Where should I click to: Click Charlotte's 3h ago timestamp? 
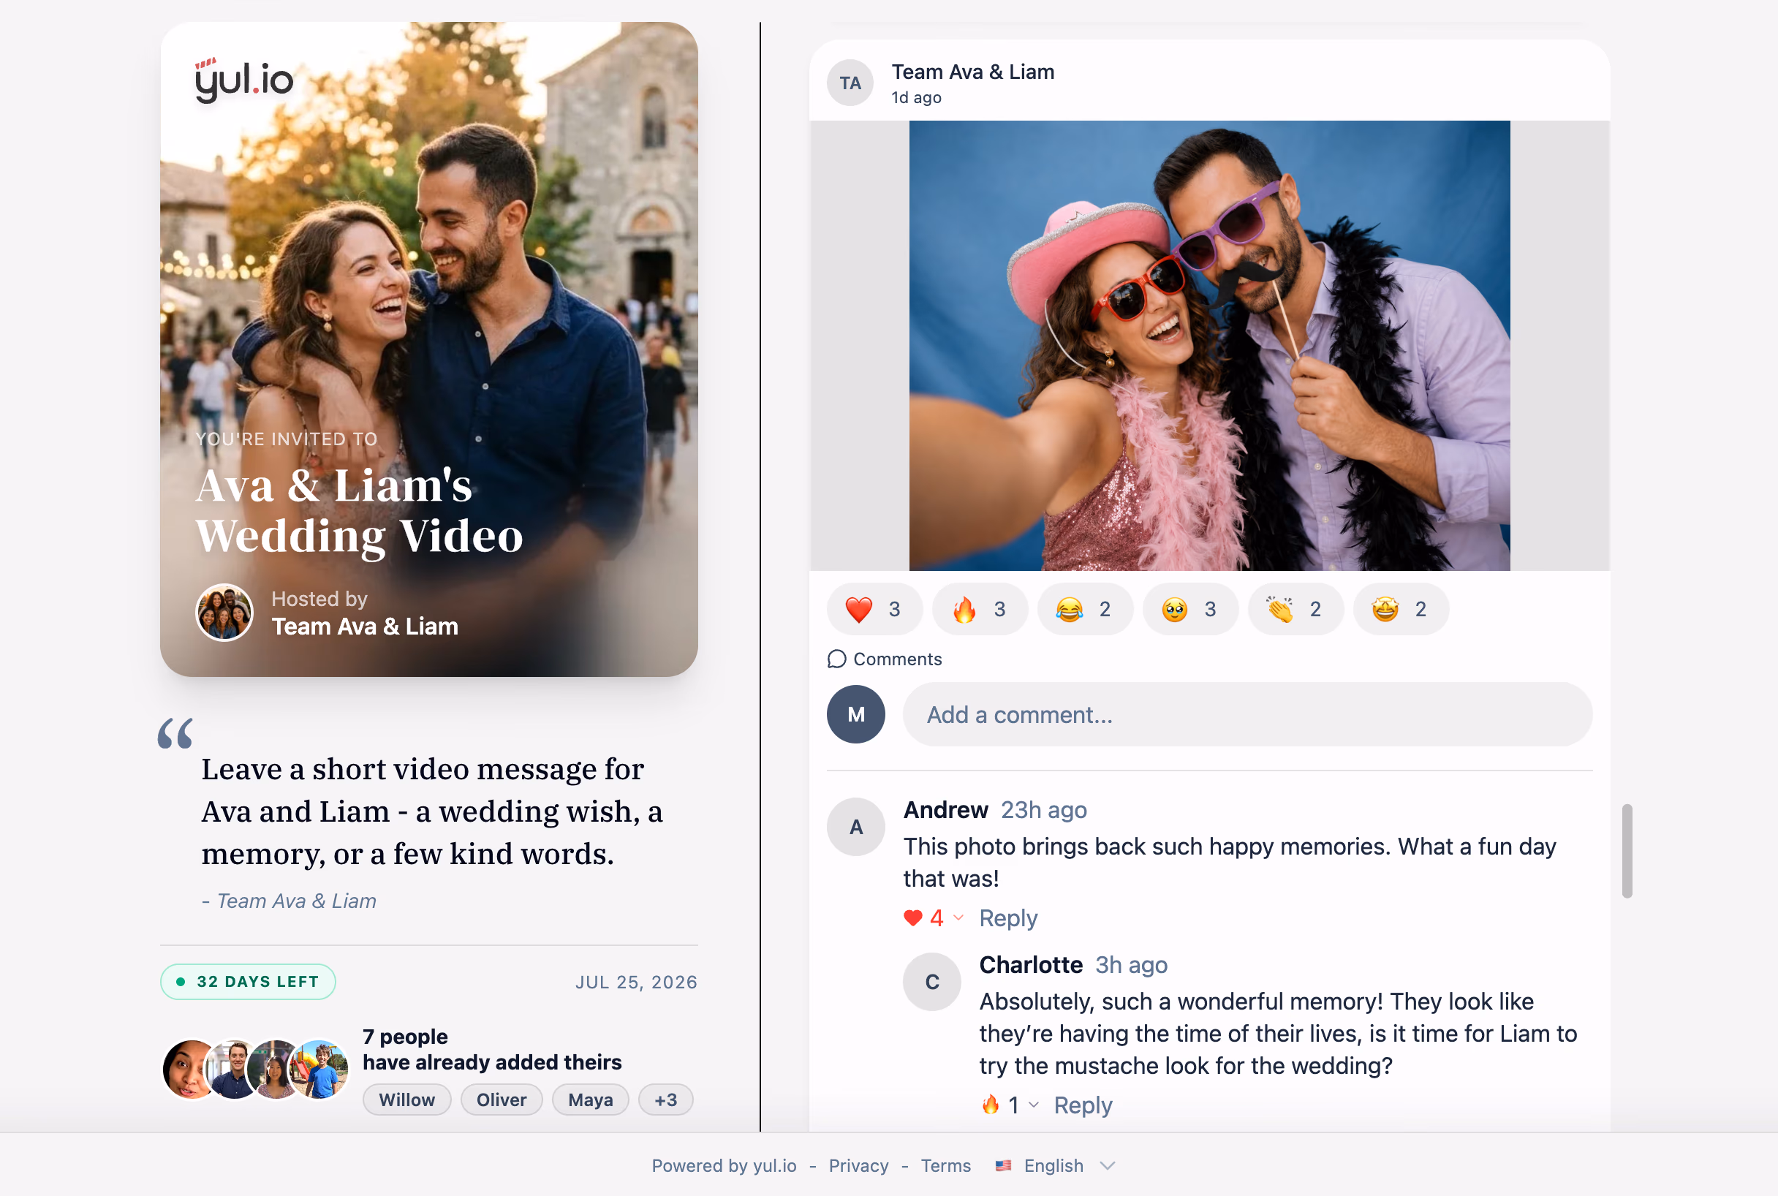pyautogui.click(x=1130, y=965)
